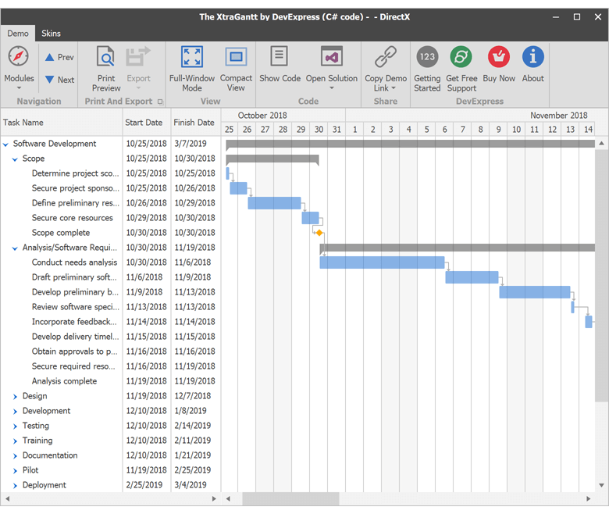Click the chart vertical scrollbar up arrow
Screen dimensions: 609x514
click(x=601, y=143)
